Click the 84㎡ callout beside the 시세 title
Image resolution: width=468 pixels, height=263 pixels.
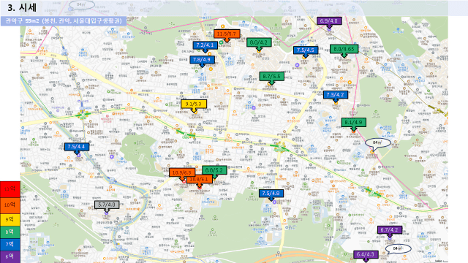pos(82,5)
